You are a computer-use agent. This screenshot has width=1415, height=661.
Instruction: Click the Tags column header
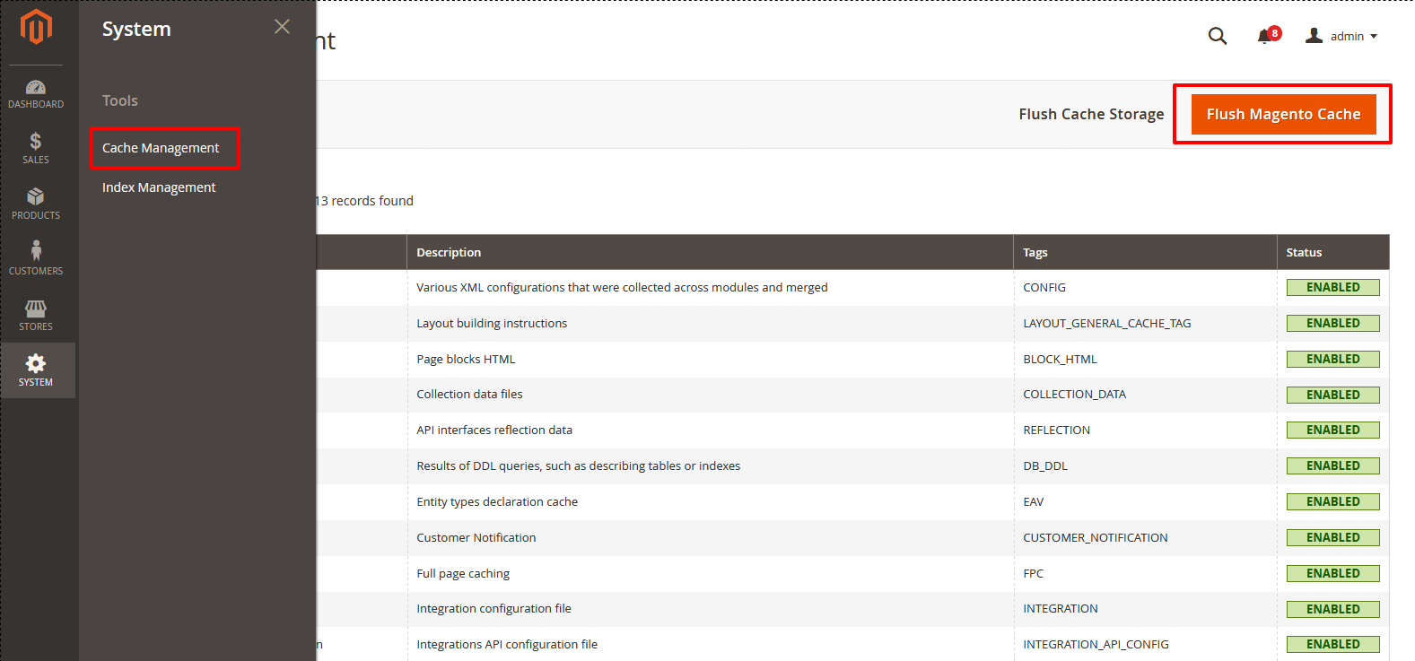[x=1035, y=253]
